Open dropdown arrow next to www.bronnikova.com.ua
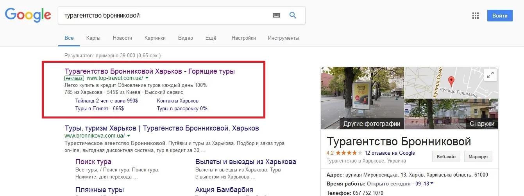This screenshot has height=196, width=524. coord(129,136)
